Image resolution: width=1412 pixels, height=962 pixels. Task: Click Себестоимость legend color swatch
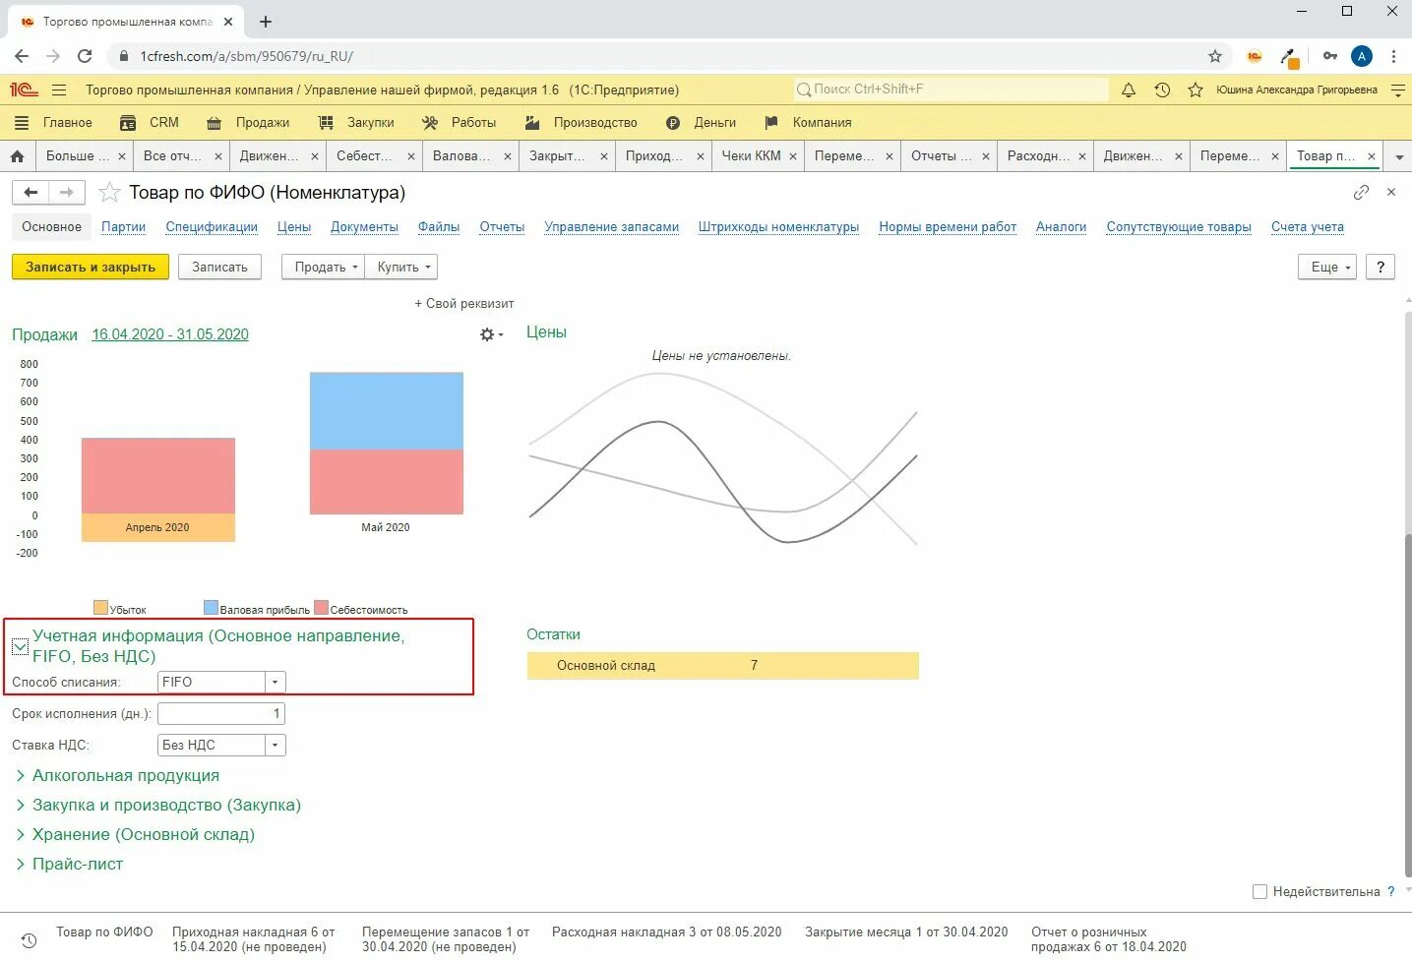(321, 608)
